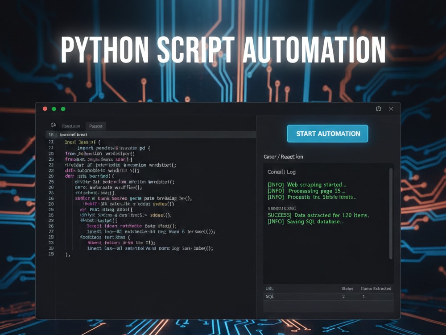This screenshot has width=446, height=335.
Task: Close the window with the X icon
Action: point(391,109)
